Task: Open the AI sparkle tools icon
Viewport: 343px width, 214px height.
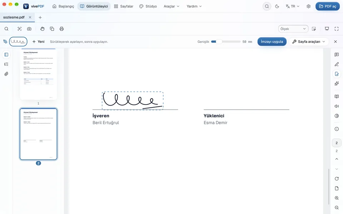Action: click(x=337, y=83)
